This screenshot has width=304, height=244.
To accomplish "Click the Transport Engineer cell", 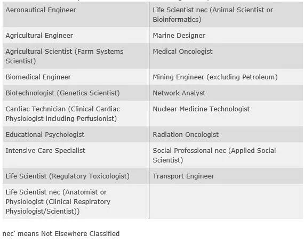I will click(x=226, y=176).
